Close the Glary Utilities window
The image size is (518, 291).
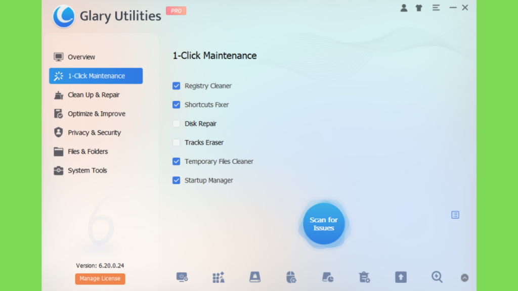coord(465,8)
